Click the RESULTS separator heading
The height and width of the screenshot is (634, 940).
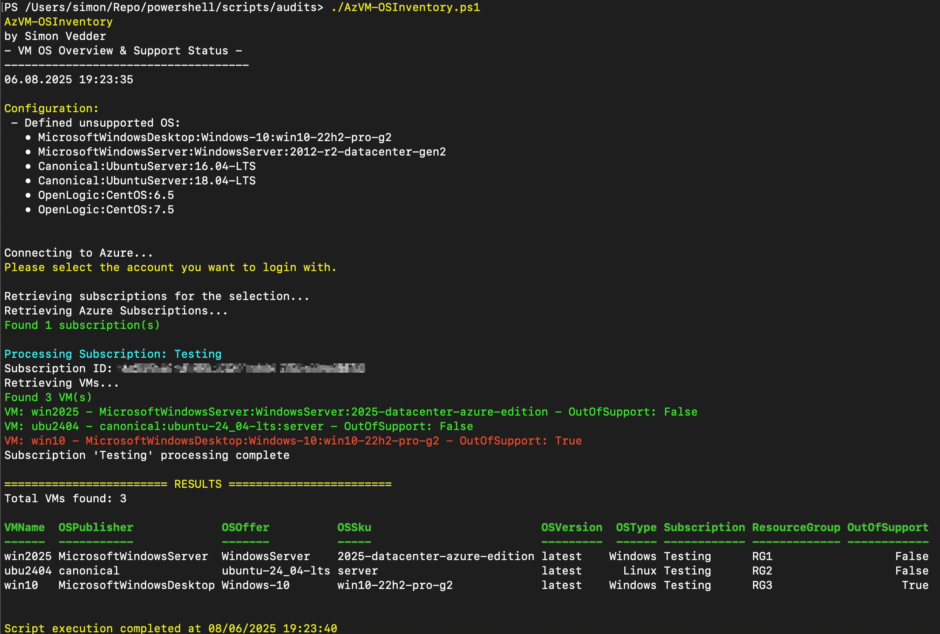198,484
